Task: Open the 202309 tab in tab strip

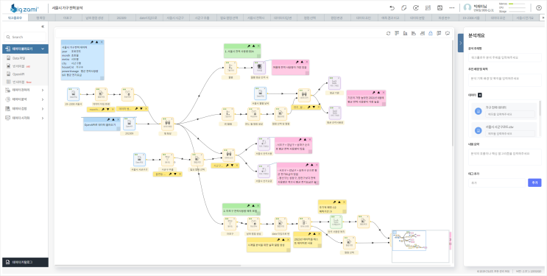Action: pos(121,18)
